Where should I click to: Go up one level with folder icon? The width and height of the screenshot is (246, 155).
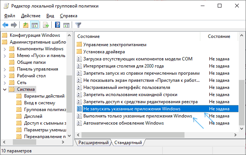click(x=26, y=25)
